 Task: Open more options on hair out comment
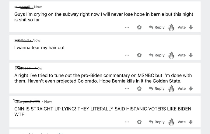point(127,55)
